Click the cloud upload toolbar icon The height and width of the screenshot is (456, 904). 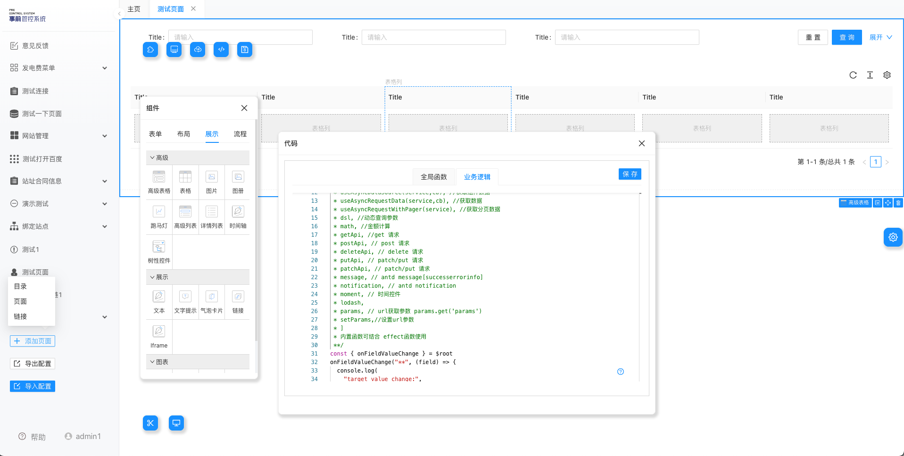click(x=198, y=50)
